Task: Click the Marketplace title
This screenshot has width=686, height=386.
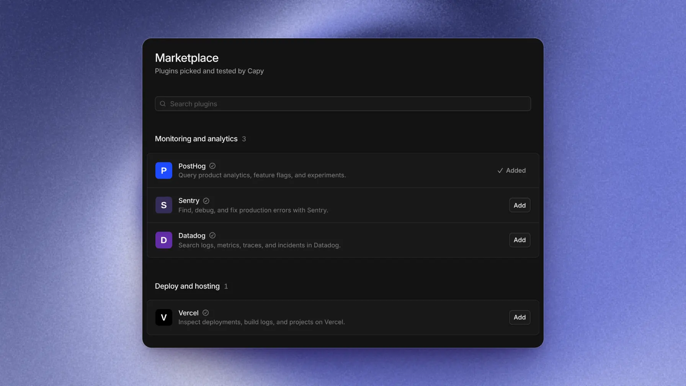Action: point(187,58)
